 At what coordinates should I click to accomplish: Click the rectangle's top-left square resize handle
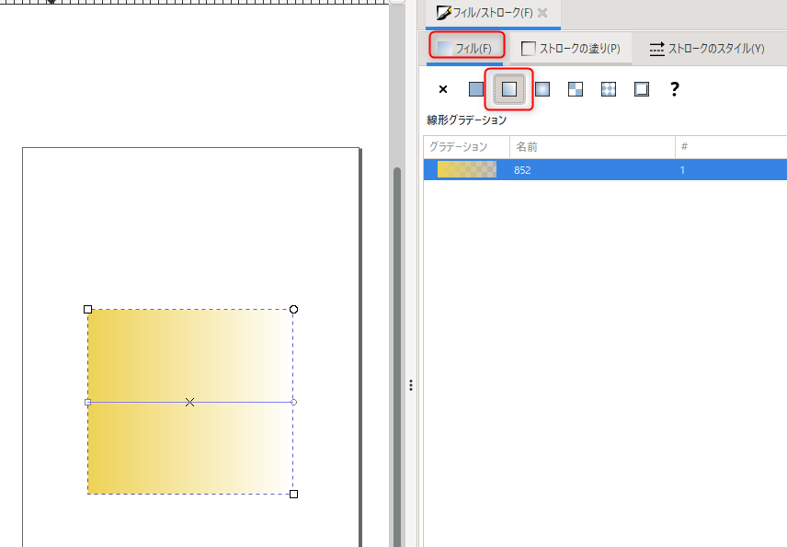point(88,309)
